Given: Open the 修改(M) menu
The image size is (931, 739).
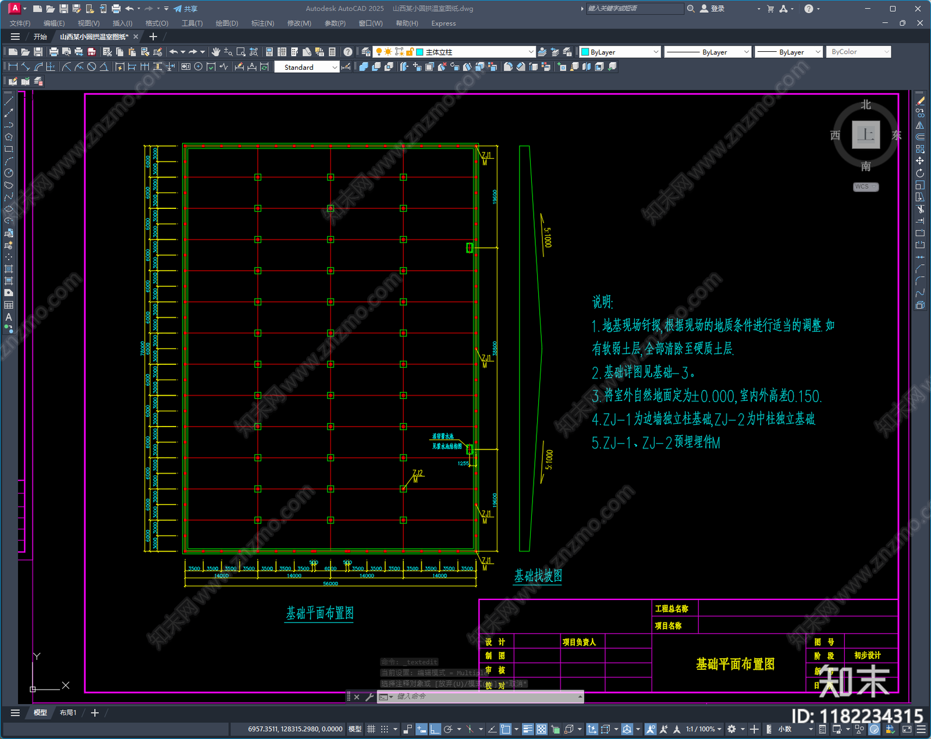Looking at the screenshot, I should [x=299, y=23].
